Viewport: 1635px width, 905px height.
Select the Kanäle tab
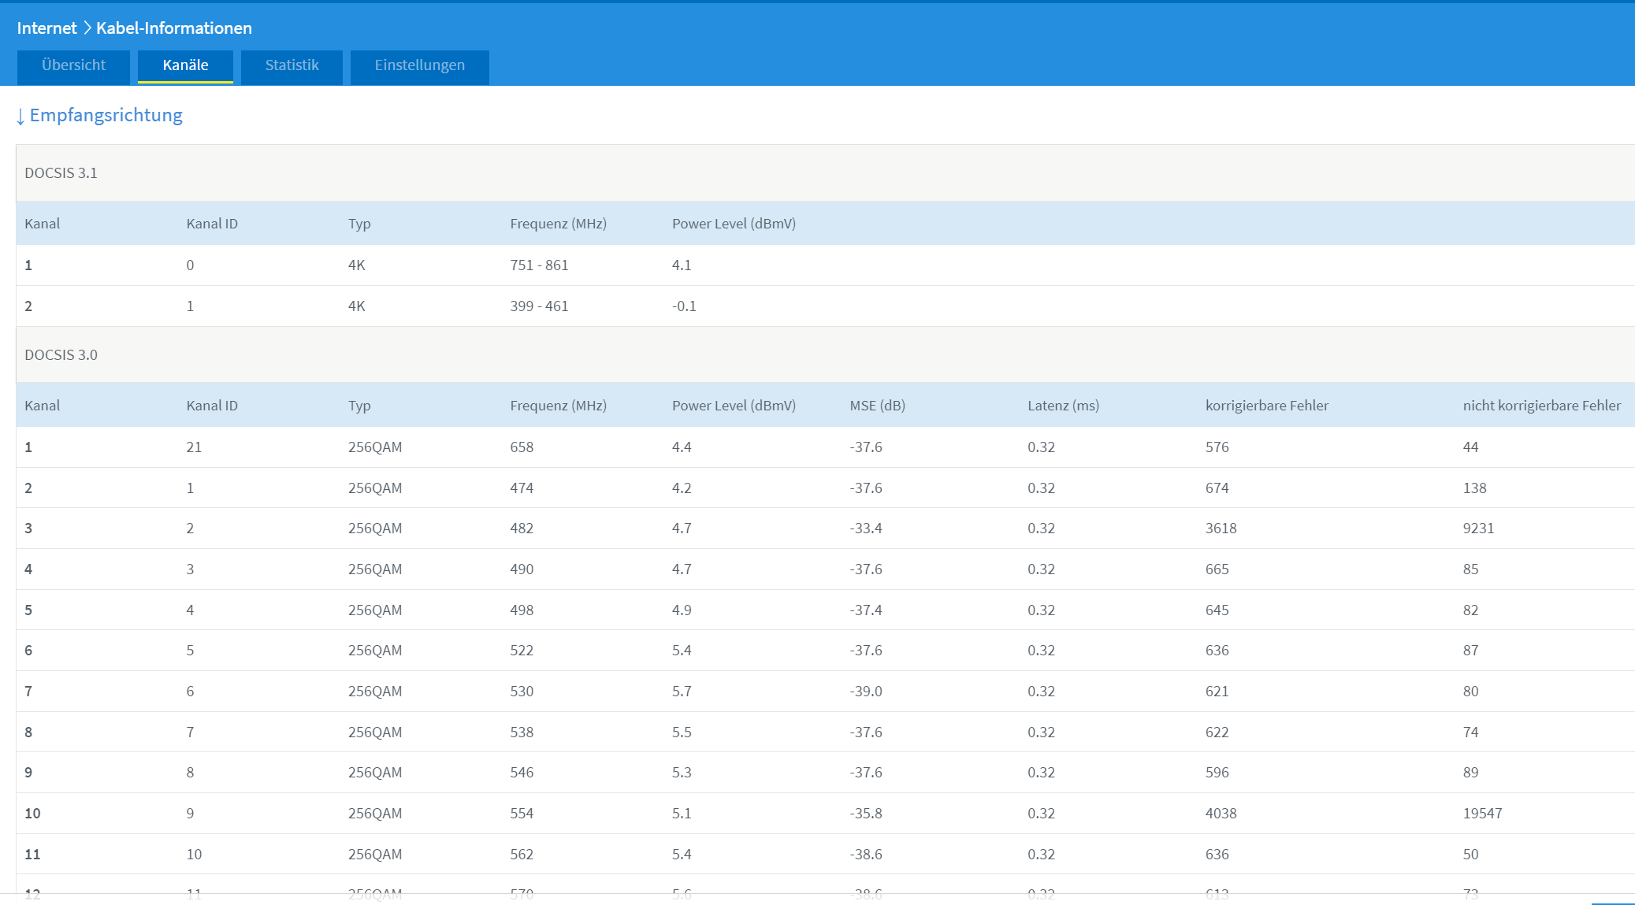185,65
